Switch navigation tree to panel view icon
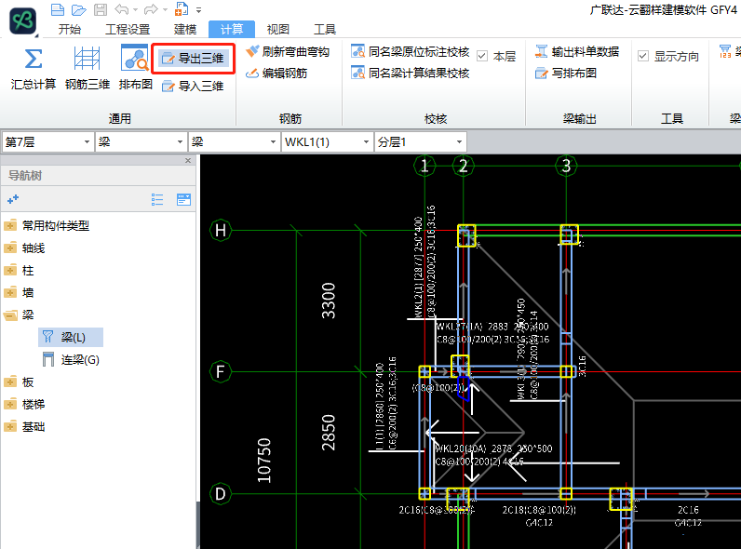Screen dimensions: 741x549 [x=183, y=199]
